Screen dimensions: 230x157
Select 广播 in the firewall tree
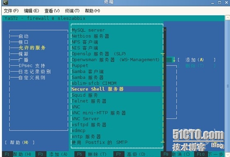24,60
